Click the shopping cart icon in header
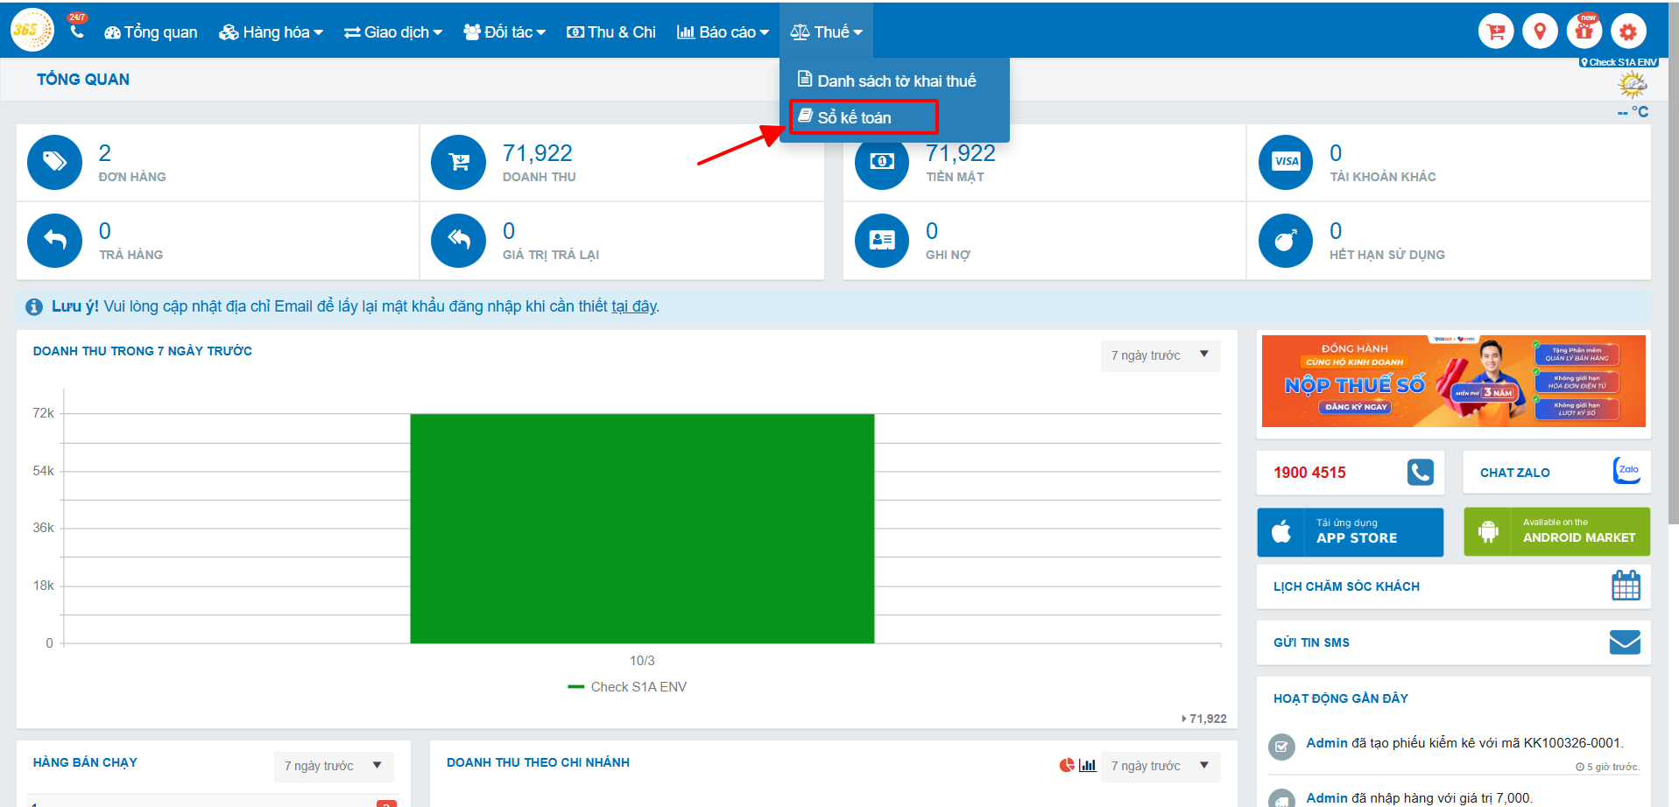This screenshot has height=807, width=1679. 1496,32
